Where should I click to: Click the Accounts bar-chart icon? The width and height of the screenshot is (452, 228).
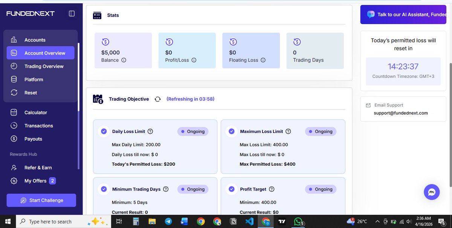tap(14, 40)
